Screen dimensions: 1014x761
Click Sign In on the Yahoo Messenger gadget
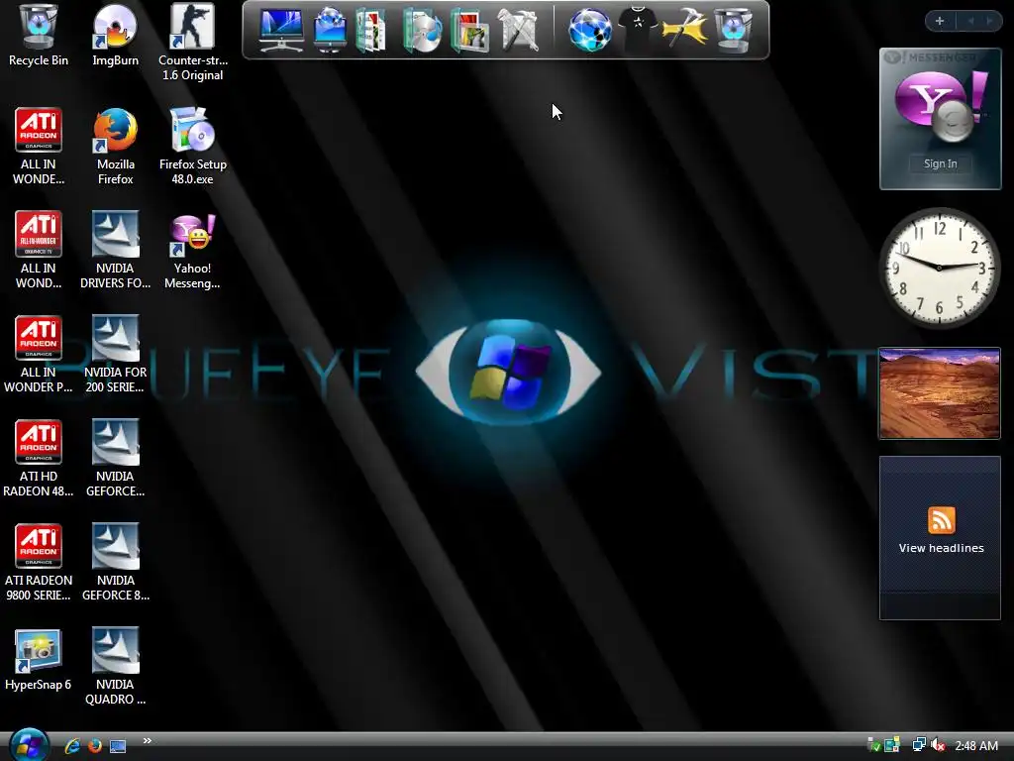click(x=941, y=163)
